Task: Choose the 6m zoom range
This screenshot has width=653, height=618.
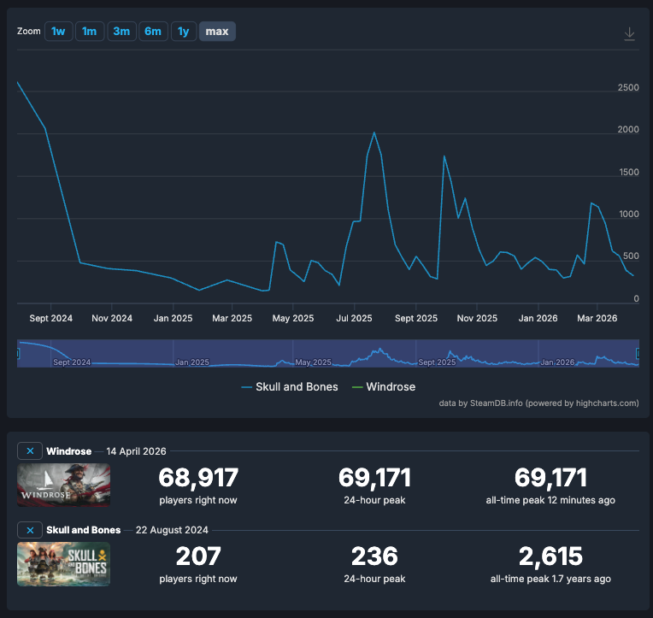Action: pyautogui.click(x=153, y=32)
